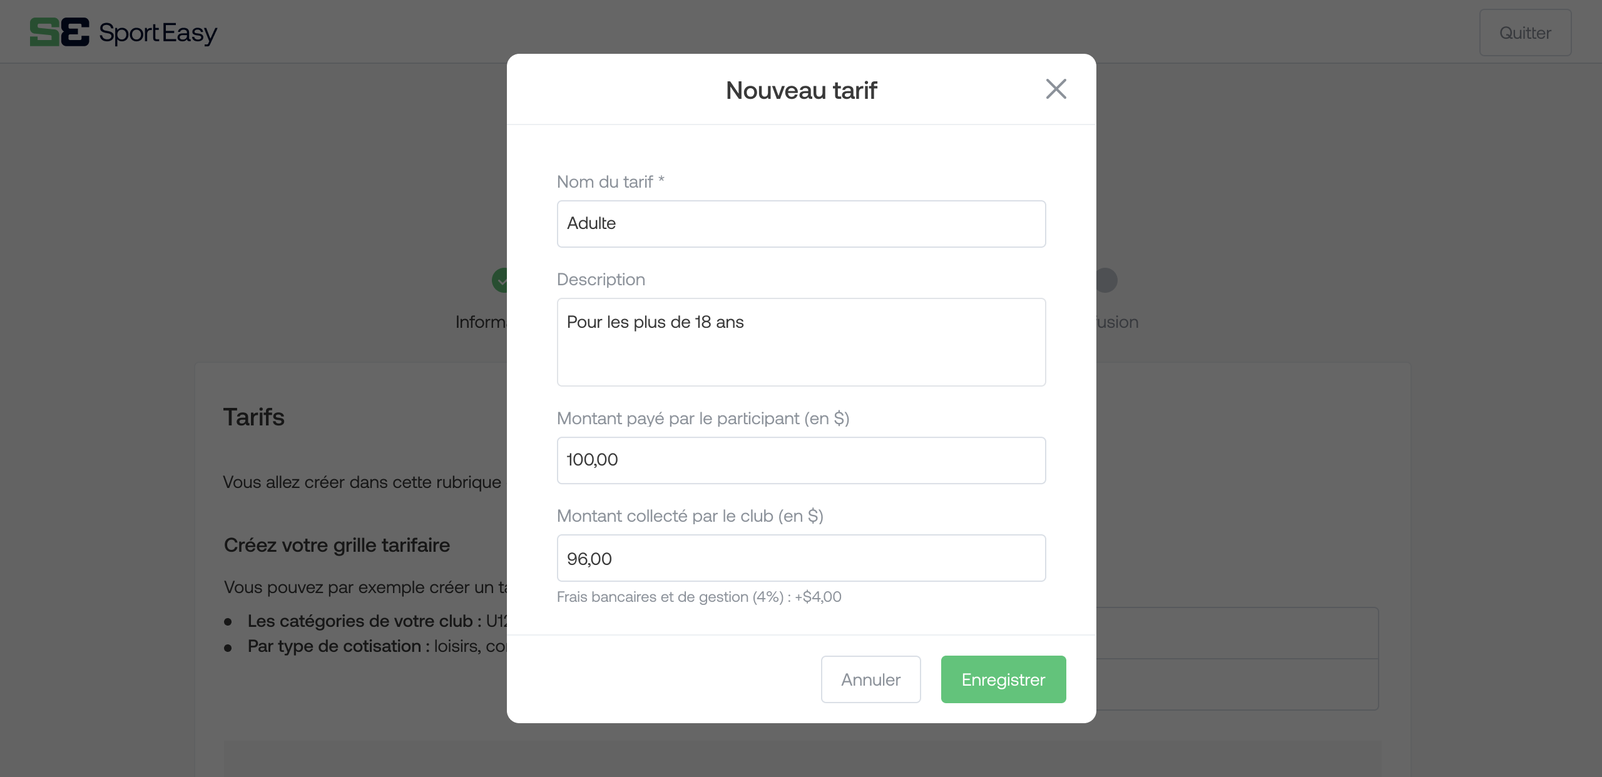
Task: Click the SportEasy wordmark text
Action: click(x=158, y=33)
